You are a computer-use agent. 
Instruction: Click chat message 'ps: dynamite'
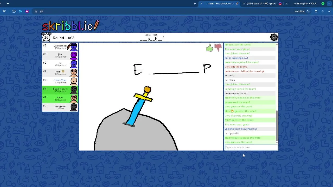pos(232,133)
